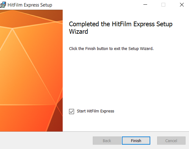Click the 'Click the Finish button' instruction text

[111, 49]
